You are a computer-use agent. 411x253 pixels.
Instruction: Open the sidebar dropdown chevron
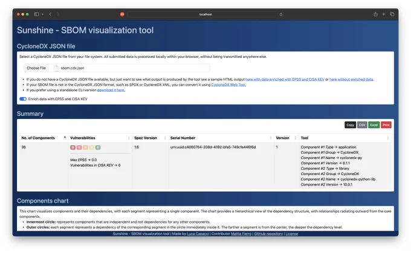[42, 14]
